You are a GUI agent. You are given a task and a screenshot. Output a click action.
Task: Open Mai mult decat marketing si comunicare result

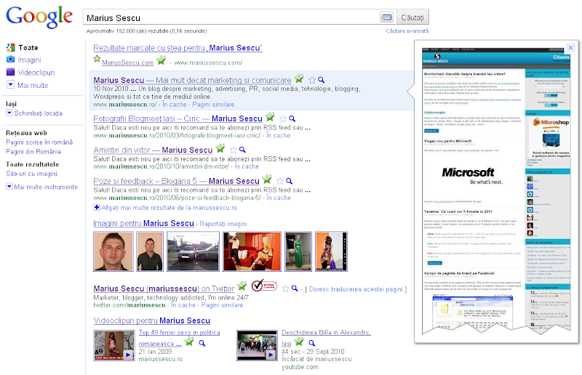(192, 80)
